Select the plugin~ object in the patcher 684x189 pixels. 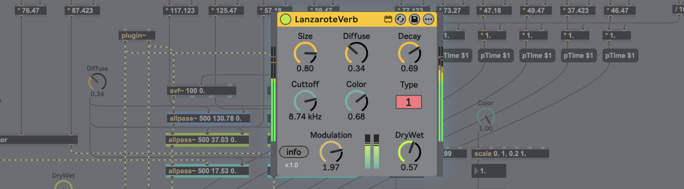point(137,35)
